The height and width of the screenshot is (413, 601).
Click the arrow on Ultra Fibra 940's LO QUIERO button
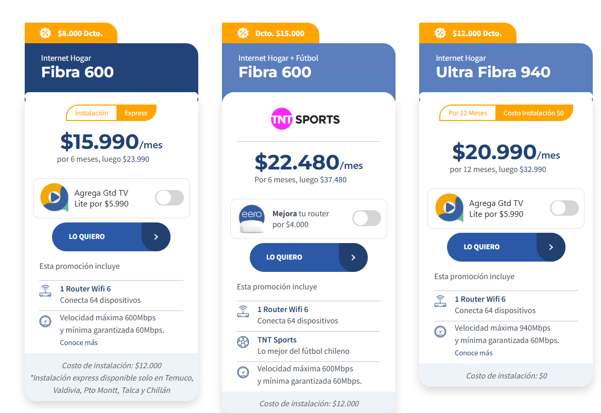click(551, 247)
